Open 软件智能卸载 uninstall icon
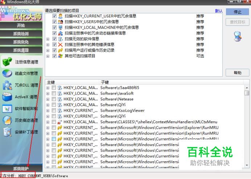Screen dimensions: 251x179 (7, 109)
